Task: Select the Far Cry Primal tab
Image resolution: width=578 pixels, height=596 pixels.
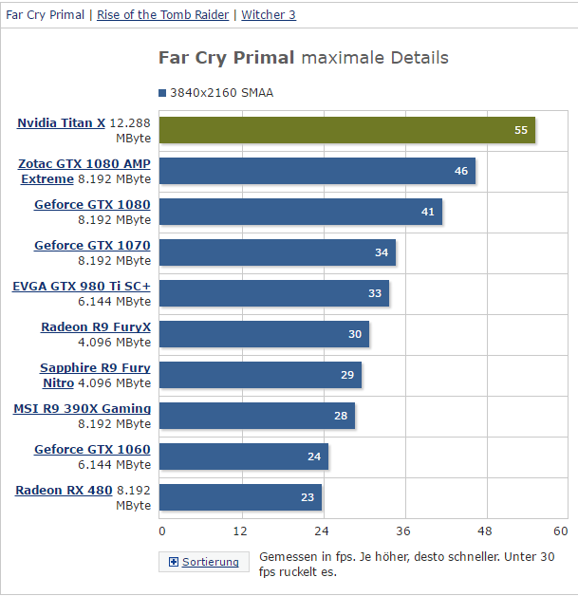Action: 45,15
